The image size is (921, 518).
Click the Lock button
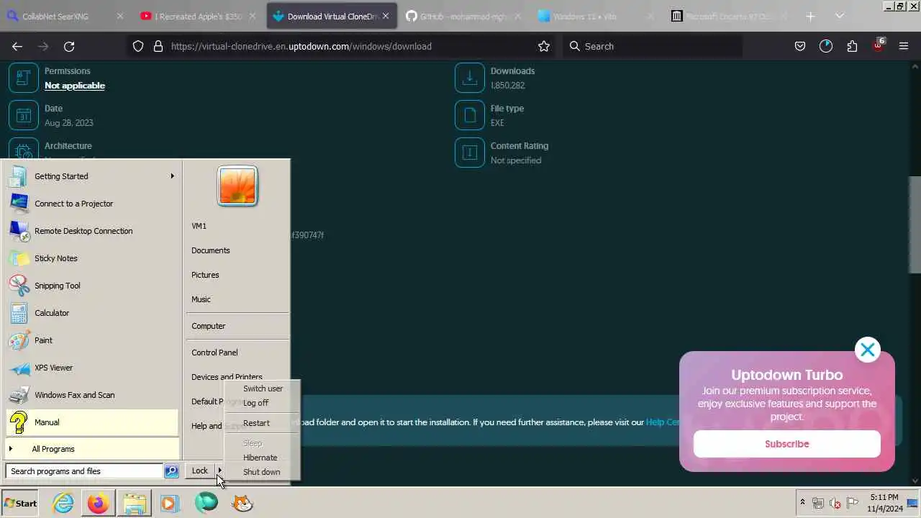coord(199,471)
